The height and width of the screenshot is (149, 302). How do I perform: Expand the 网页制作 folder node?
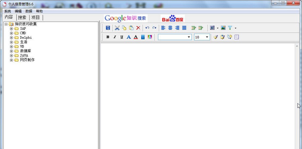11,60
